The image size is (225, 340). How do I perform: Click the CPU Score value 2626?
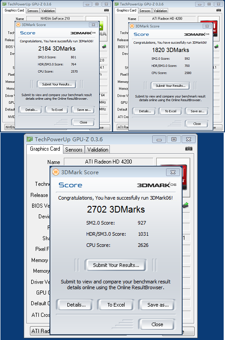(143, 245)
